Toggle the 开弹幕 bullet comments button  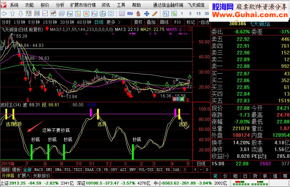8,176
